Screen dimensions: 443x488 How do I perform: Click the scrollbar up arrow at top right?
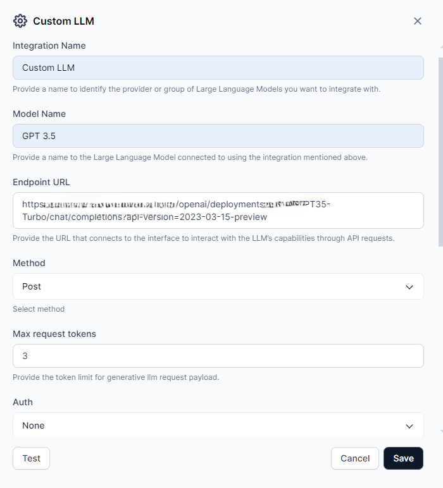(x=442, y=47)
